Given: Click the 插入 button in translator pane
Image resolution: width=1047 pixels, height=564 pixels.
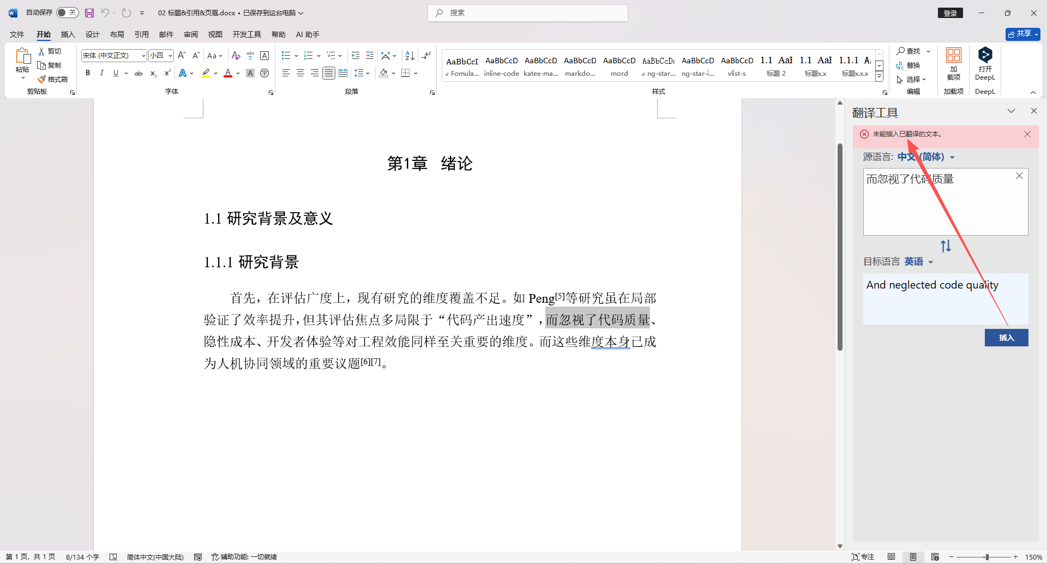Looking at the screenshot, I should [1006, 338].
